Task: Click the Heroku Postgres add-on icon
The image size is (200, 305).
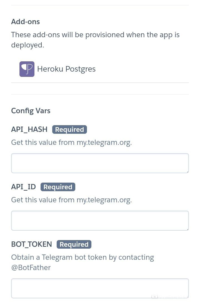Action: (27, 69)
